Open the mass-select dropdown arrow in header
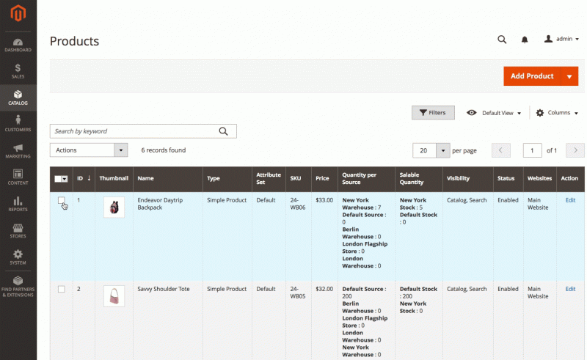The height and width of the screenshot is (360, 587). (65, 179)
